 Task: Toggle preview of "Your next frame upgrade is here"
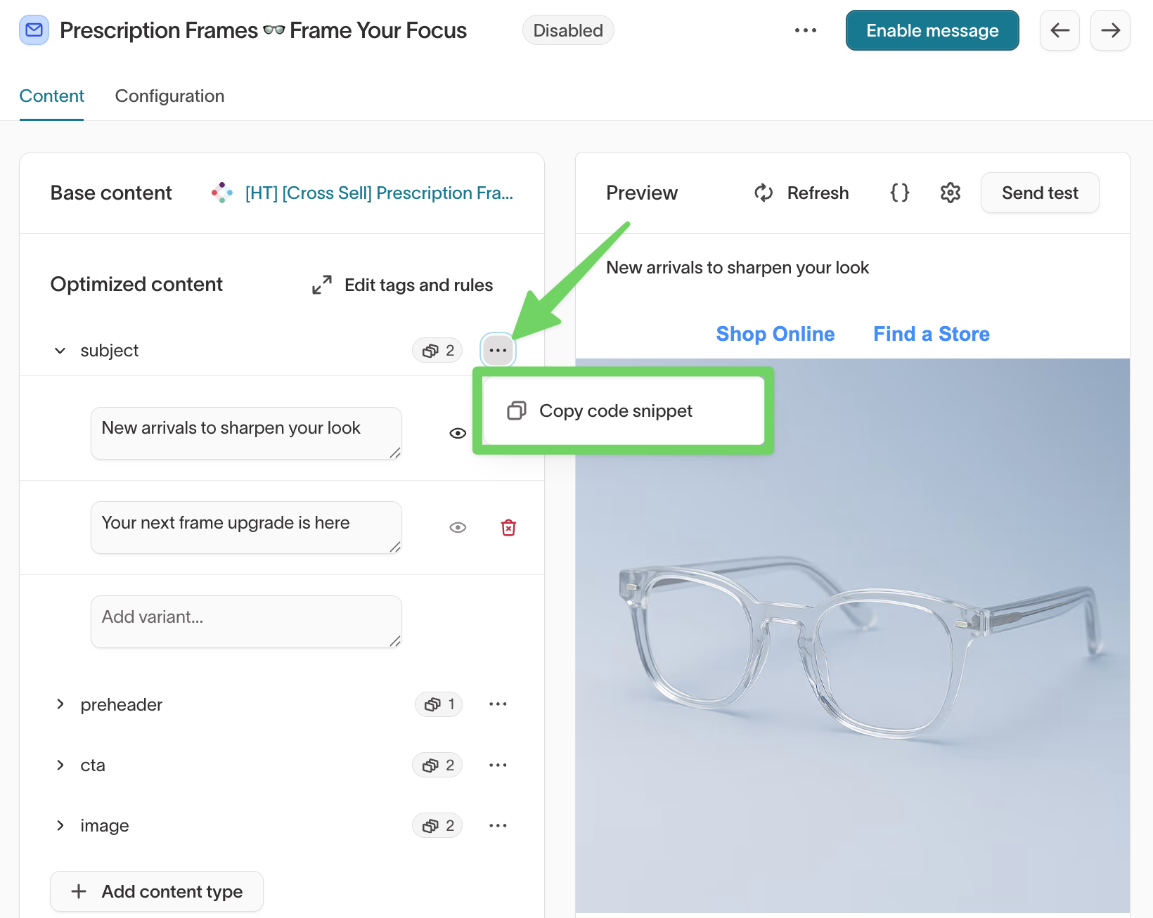457,527
